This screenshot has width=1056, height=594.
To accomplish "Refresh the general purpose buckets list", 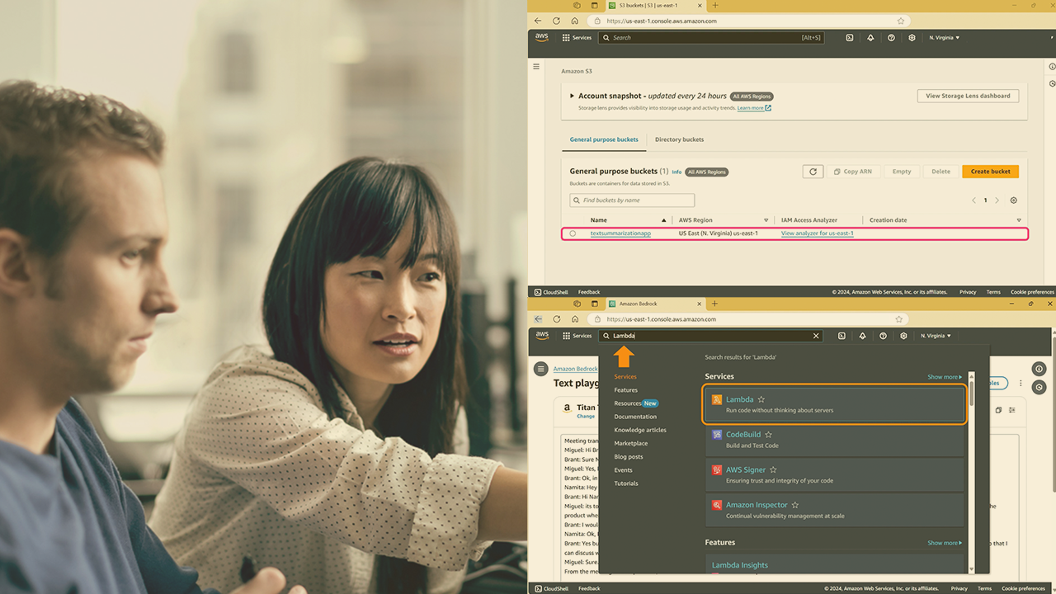I will point(813,172).
